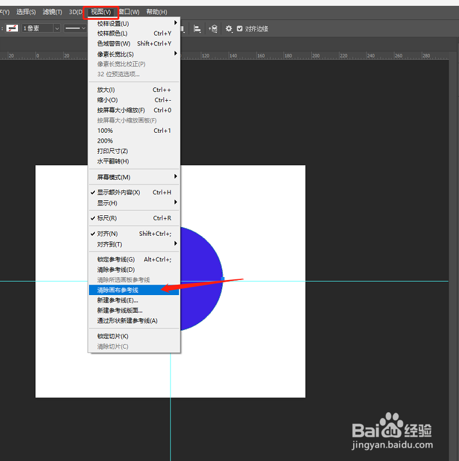Click the 视图(V) menu

pyautogui.click(x=101, y=12)
